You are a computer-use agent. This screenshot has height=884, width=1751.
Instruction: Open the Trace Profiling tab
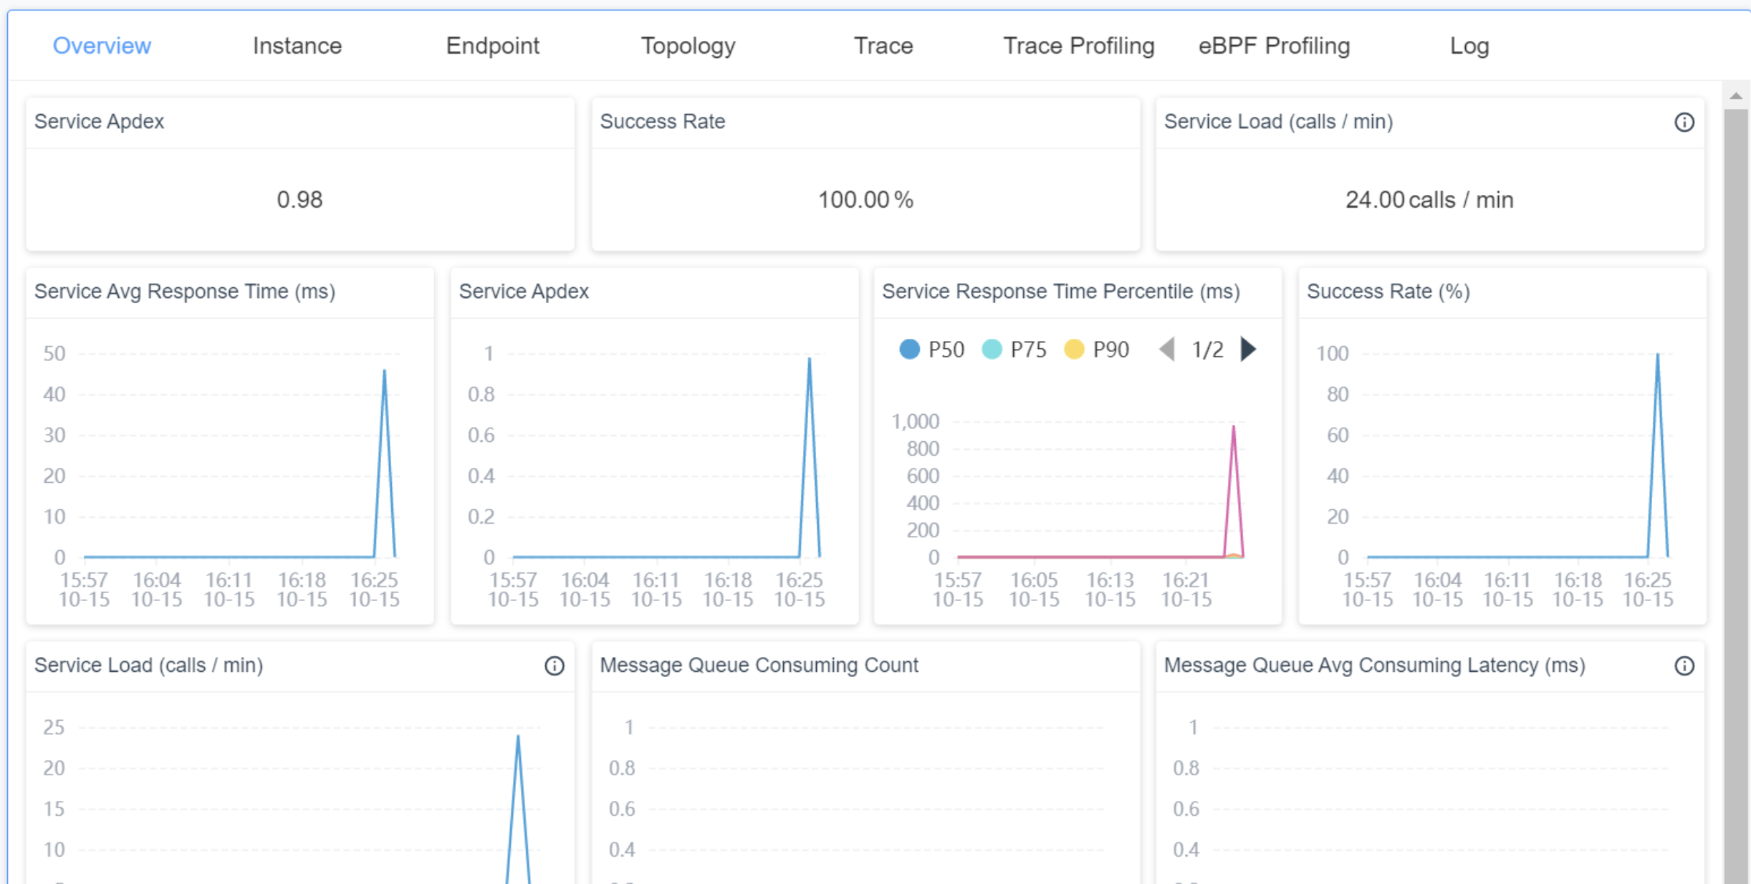(x=1078, y=46)
